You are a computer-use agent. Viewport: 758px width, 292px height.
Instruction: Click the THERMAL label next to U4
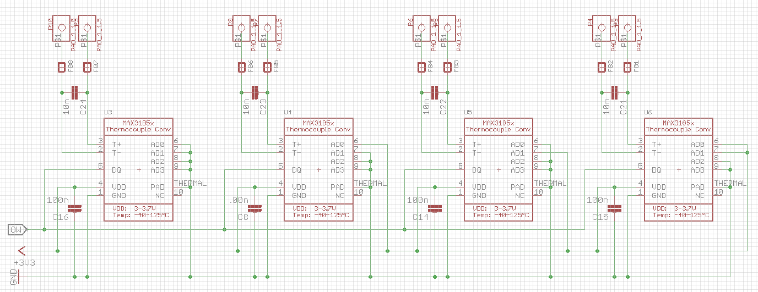click(370, 183)
